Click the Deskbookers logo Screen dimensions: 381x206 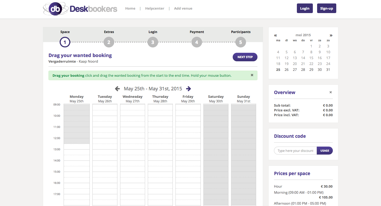point(80,8)
